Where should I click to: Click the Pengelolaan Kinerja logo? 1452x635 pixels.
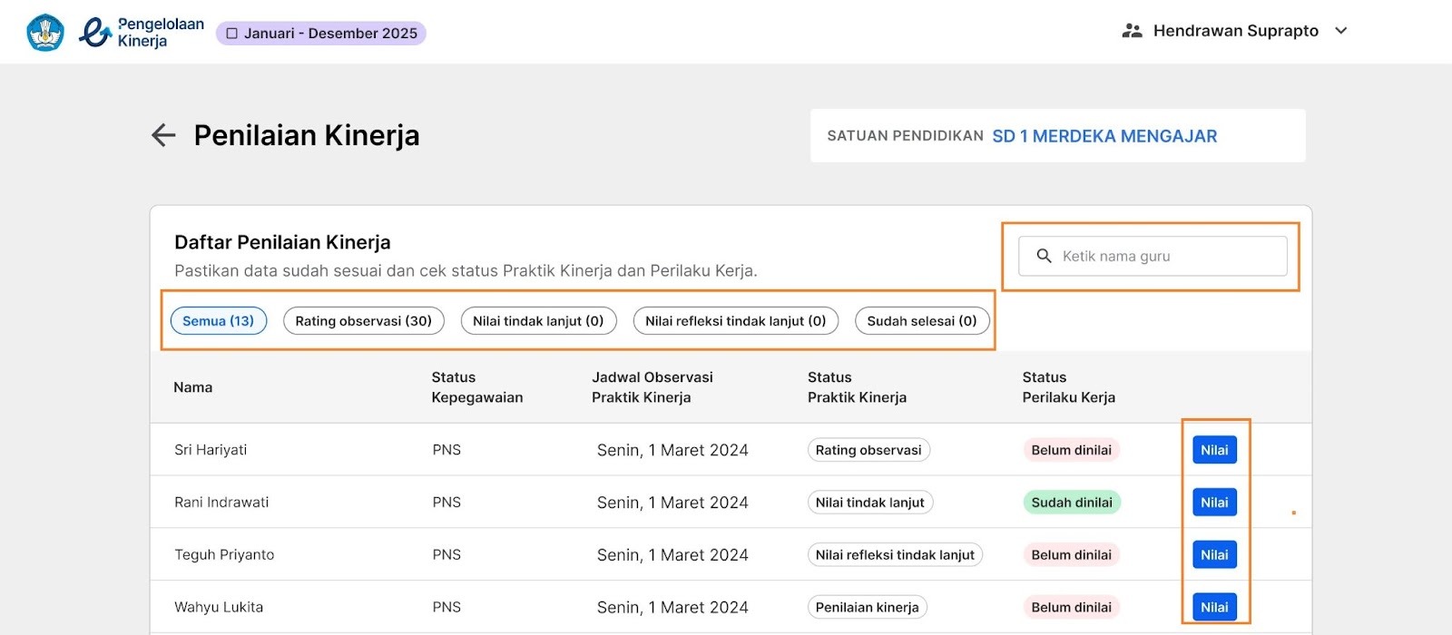coord(142,33)
